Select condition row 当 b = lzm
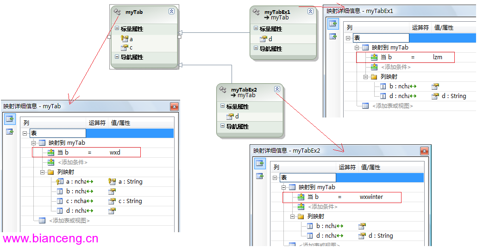The width and height of the screenshot is (477, 247). click(x=406, y=57)
